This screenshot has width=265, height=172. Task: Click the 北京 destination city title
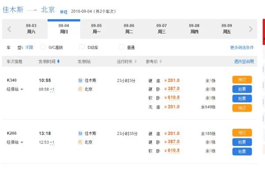(48, 9)
